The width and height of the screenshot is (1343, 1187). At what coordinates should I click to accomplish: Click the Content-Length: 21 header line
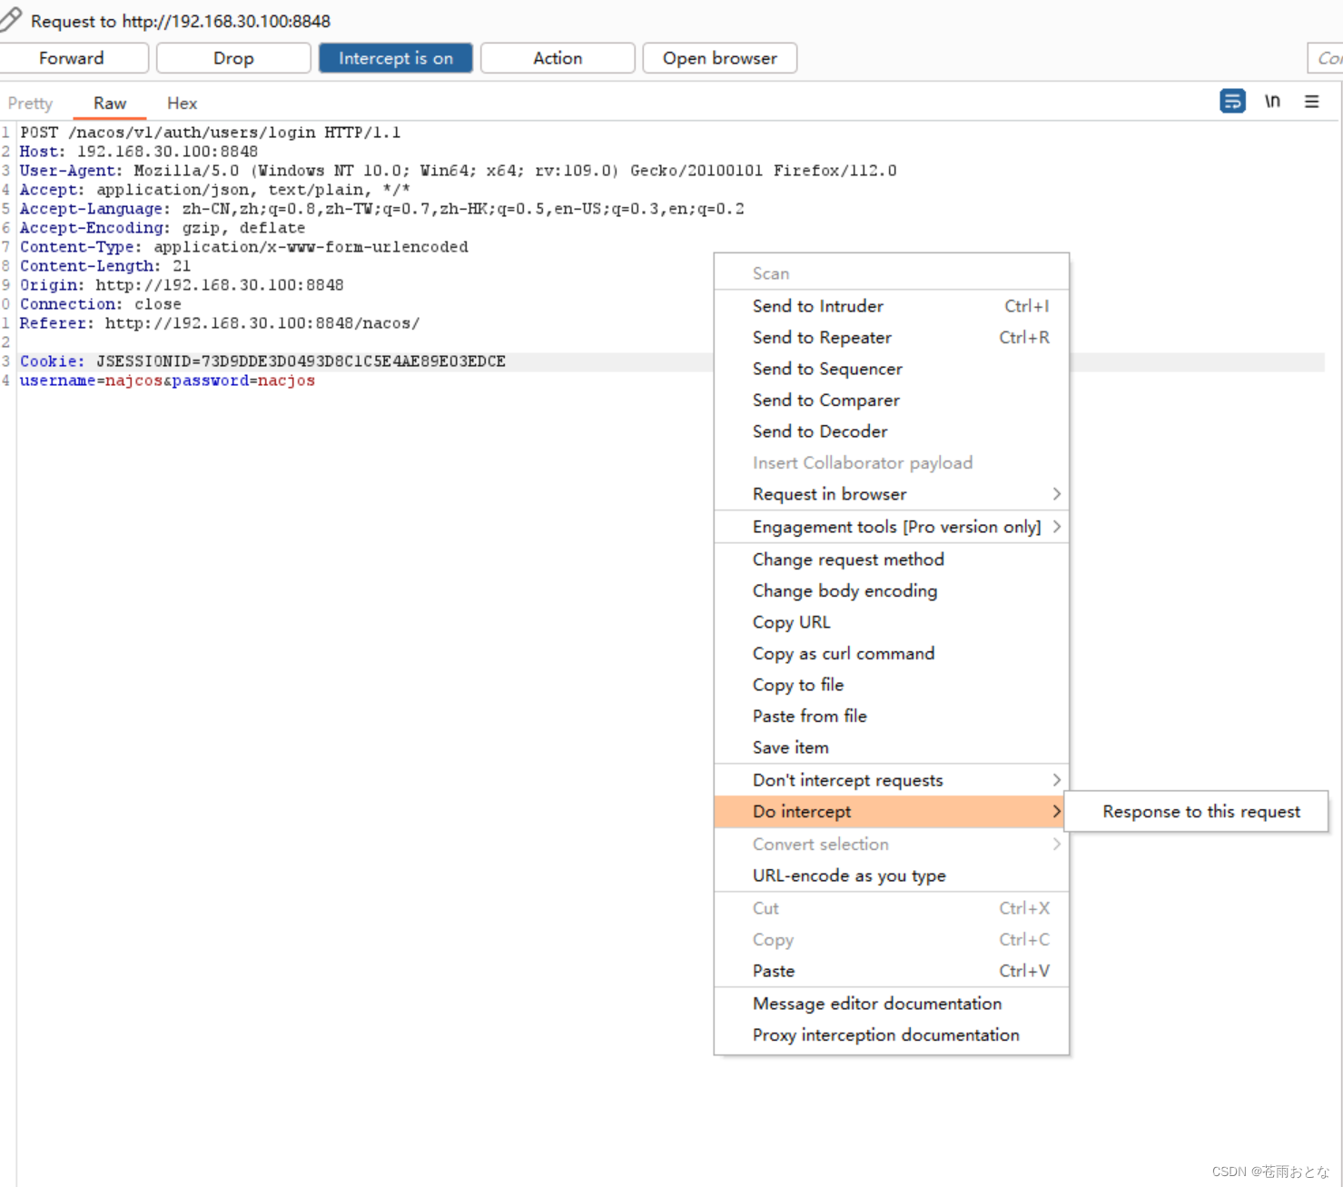pyautogui.click(x=105, y=266)
